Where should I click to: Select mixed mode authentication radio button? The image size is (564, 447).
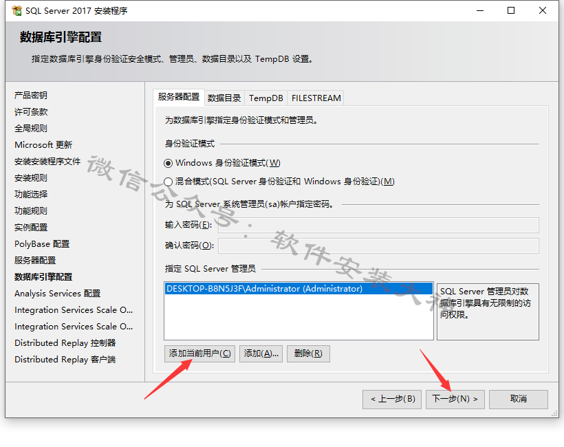(x=168, y=182)
